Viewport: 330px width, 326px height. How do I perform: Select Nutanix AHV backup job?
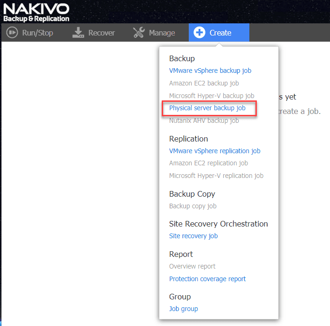tap(204, 120)
